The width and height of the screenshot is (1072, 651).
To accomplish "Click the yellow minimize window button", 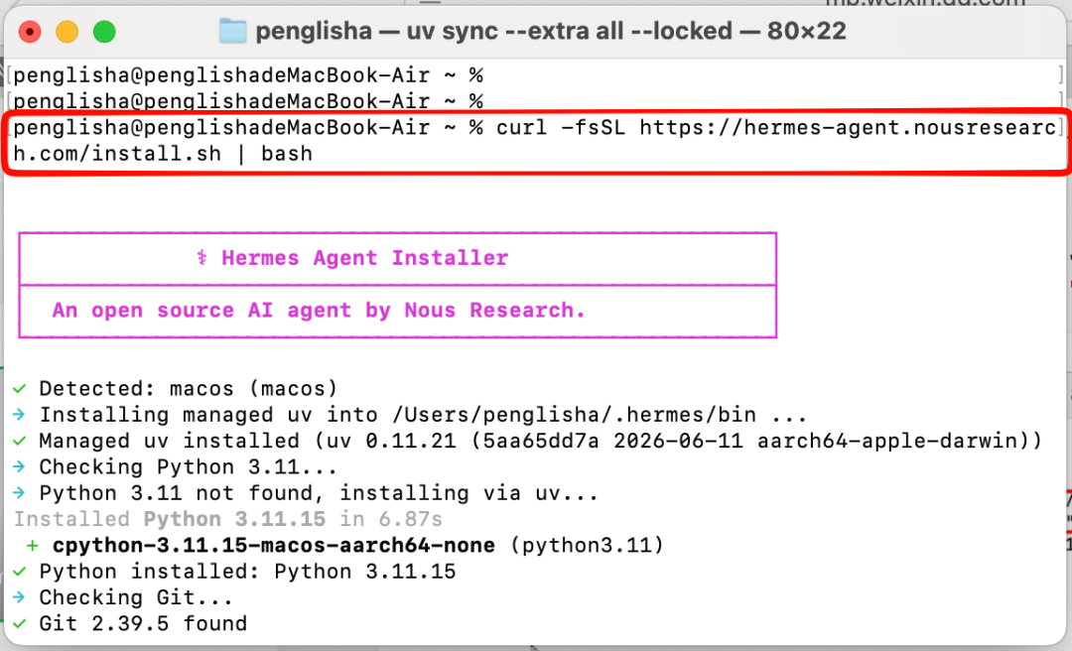I will coord(67,32).
